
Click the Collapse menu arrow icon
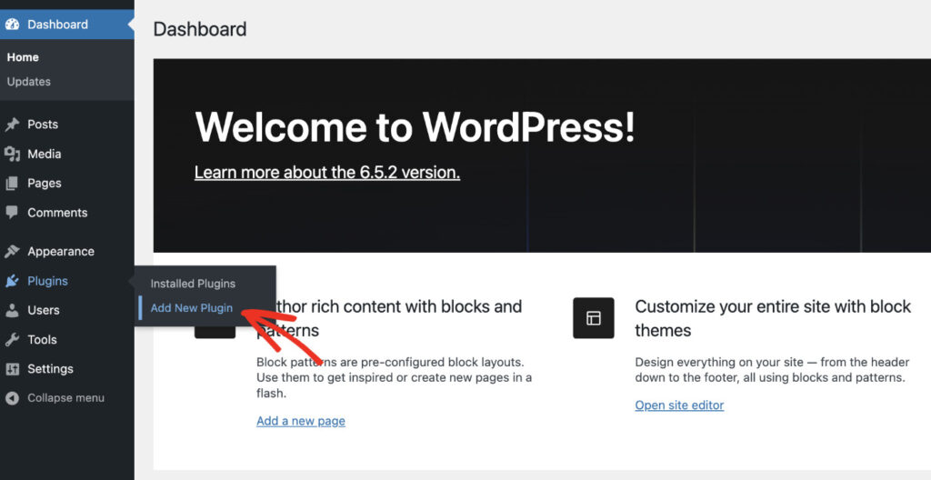tap(12, 398)
